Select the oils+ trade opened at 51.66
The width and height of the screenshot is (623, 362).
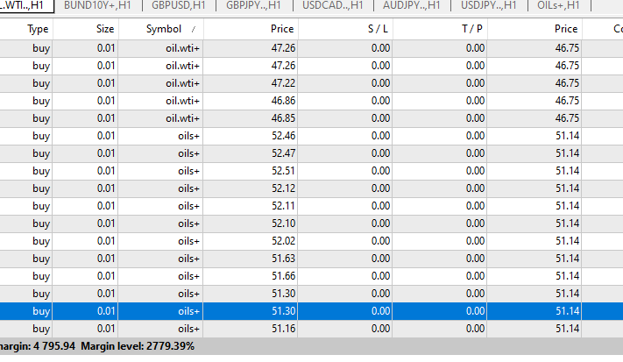pyautogui.click(x=312, y=276)
